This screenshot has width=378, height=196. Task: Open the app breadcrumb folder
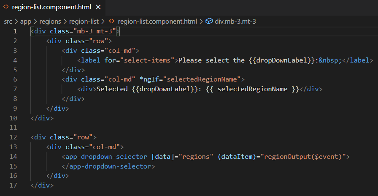[25, 21]
